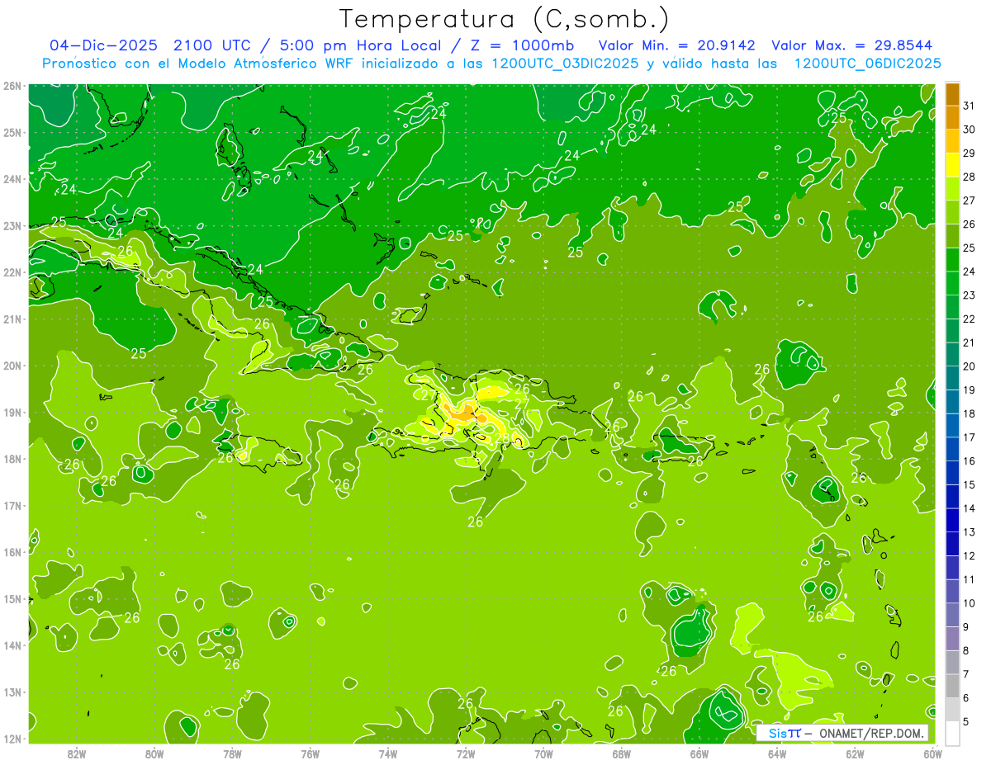Click the legend value '30'
Screen dimensions: 991x765
point(969,130)
